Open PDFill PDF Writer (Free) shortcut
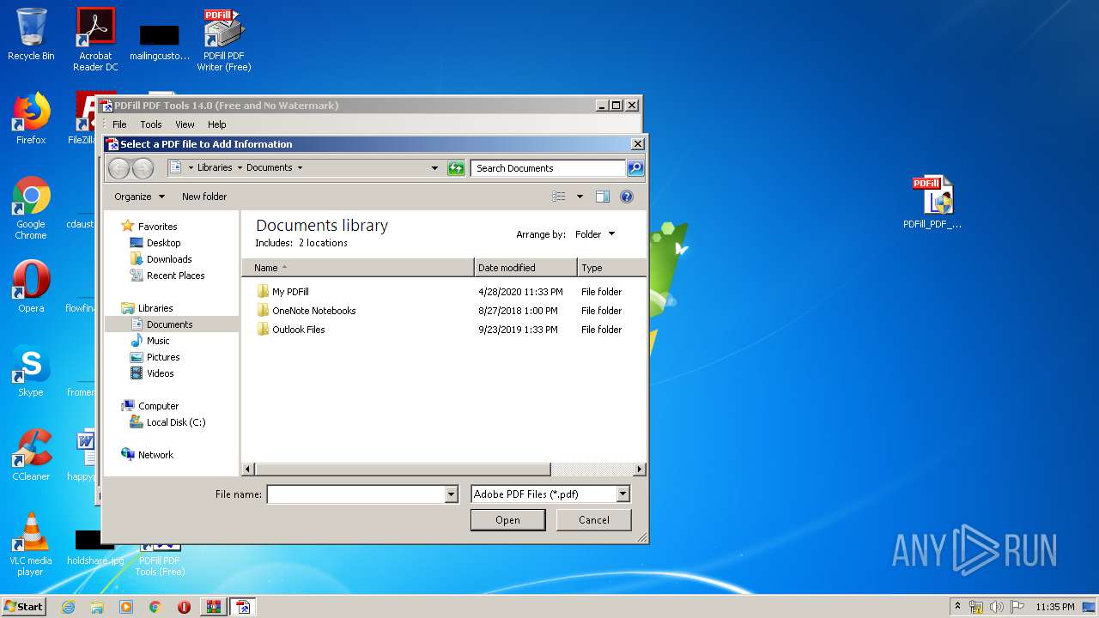 point(224,40)
